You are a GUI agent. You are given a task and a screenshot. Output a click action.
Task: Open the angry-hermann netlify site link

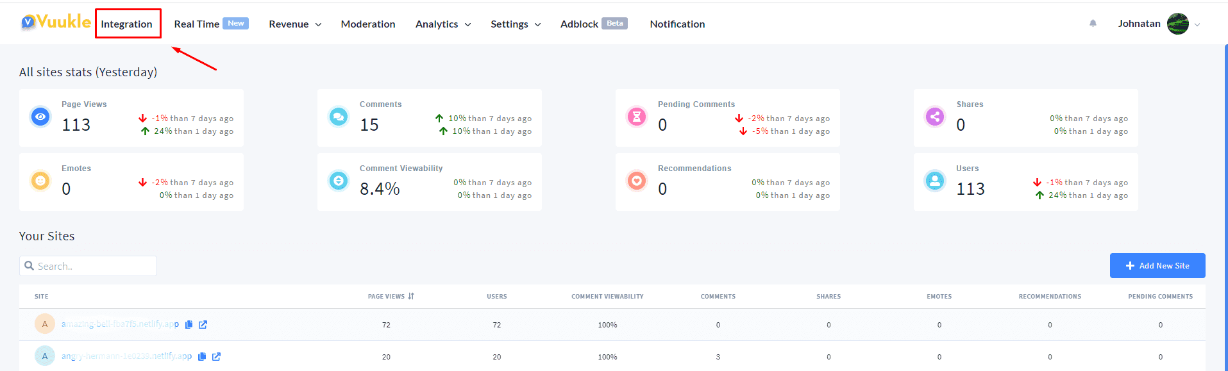point(126,356)
